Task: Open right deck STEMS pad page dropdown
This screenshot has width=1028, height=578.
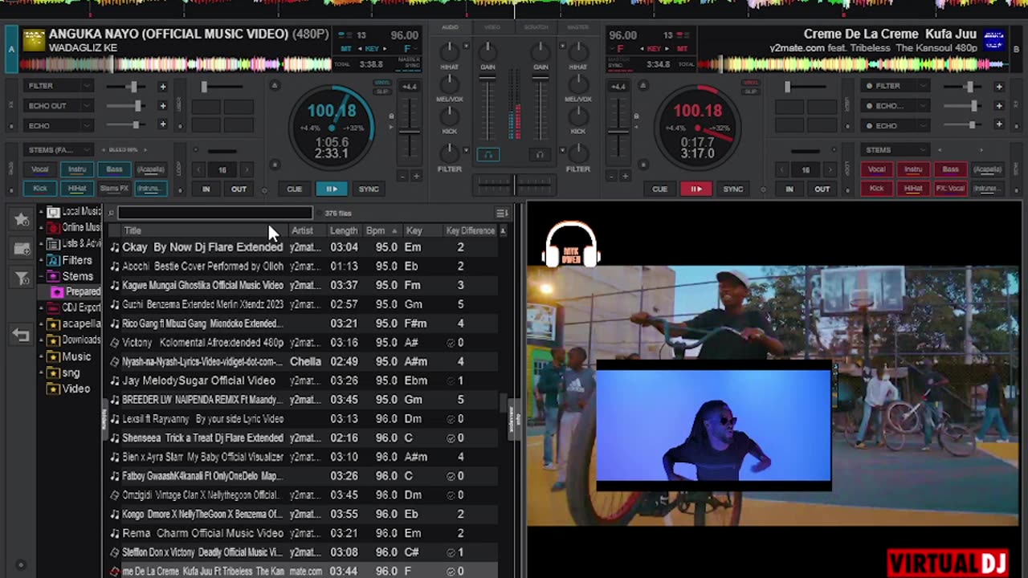Action: 924,150
